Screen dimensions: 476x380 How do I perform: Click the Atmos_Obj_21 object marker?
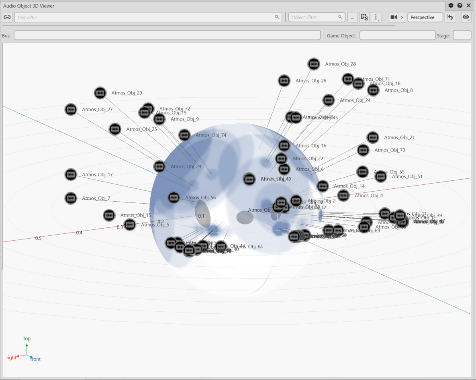pyautogui.click(x=373, y=137)
